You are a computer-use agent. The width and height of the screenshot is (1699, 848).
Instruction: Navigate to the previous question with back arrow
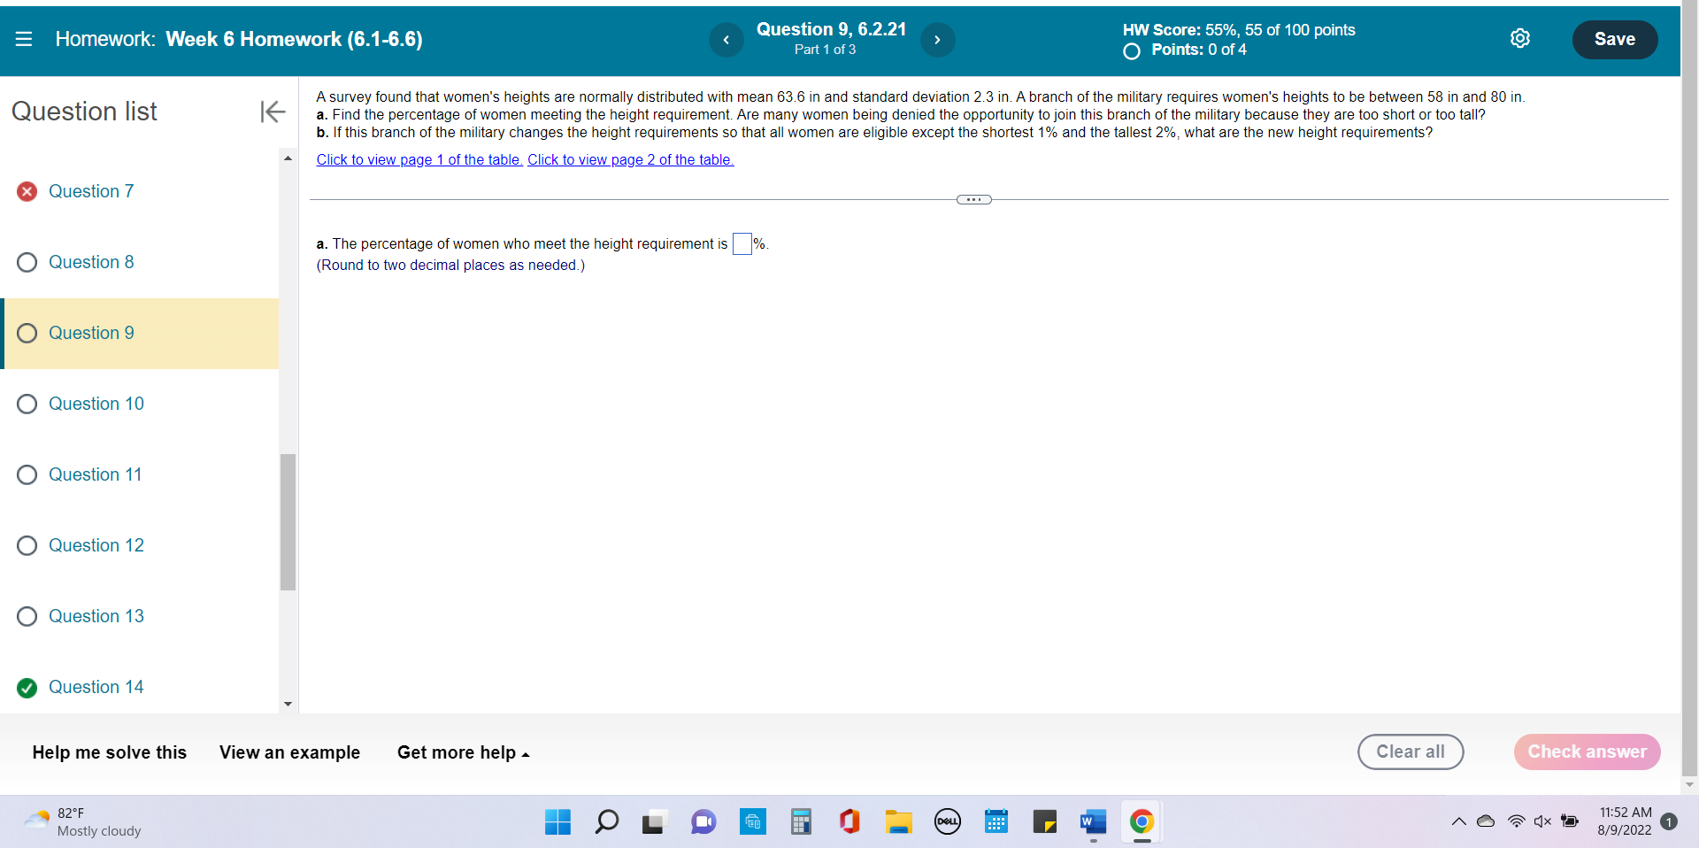click(726, 39)
